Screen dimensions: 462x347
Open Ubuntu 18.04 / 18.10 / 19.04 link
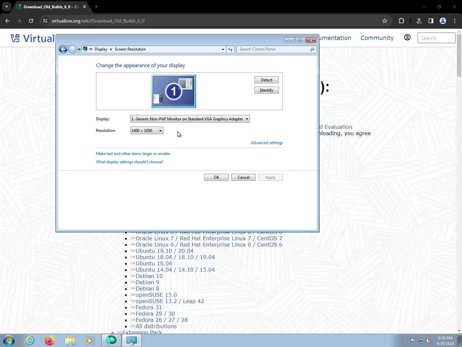click(x=175, y=257)
